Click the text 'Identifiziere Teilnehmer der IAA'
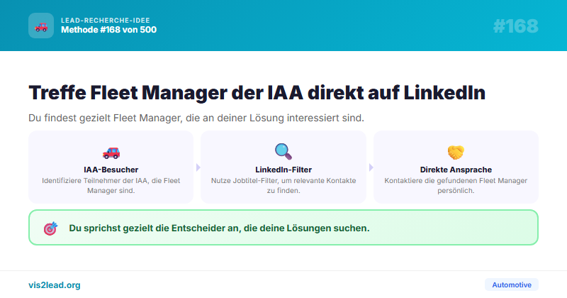This screenshot has height=298, width=567. [x=95, y=180]
